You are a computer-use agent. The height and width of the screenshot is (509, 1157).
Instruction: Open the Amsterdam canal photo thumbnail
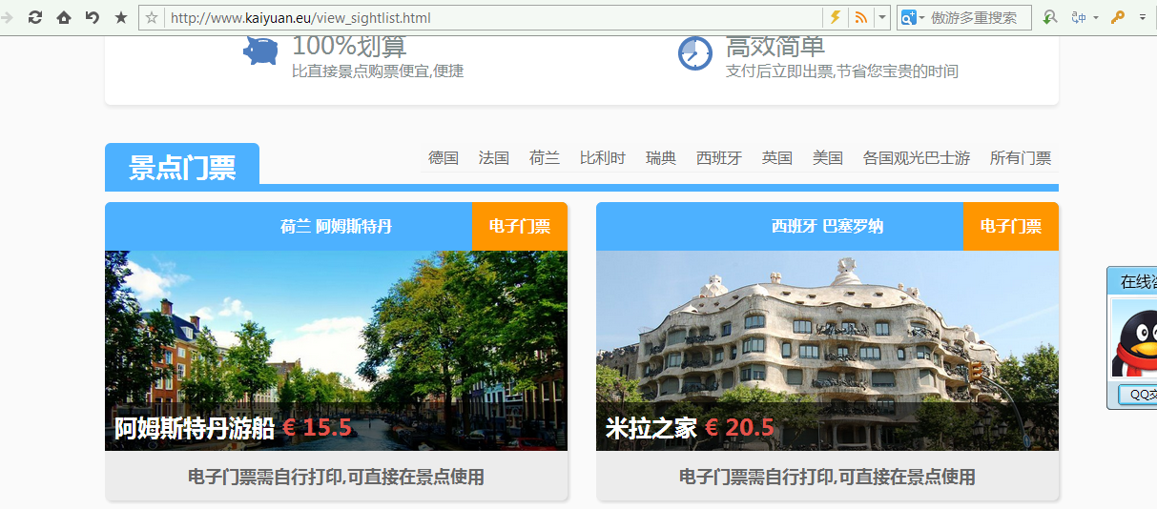pos(336,351)
